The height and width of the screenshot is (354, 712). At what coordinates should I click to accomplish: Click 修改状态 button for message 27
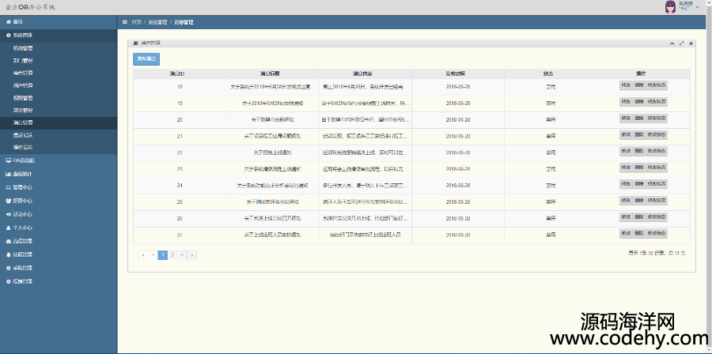(657, 233)
